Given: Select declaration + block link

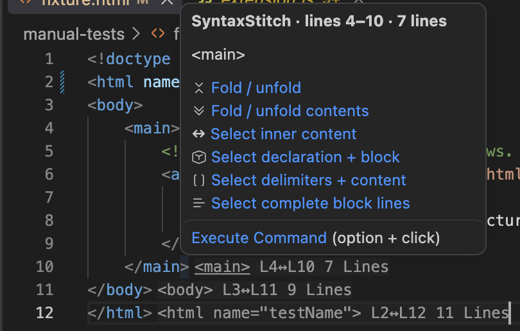Looking at the screenshot, I should pyautogui.click(x=305, y=157).
